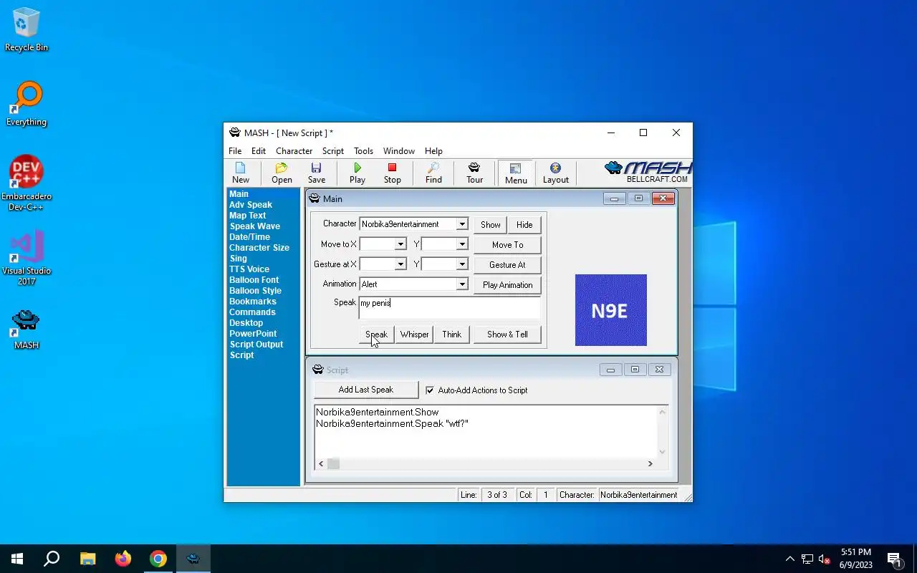Screen dimensions: 917x573
Task: Stop playback with the red Stop icon
Action: click(x=392, y=173)
